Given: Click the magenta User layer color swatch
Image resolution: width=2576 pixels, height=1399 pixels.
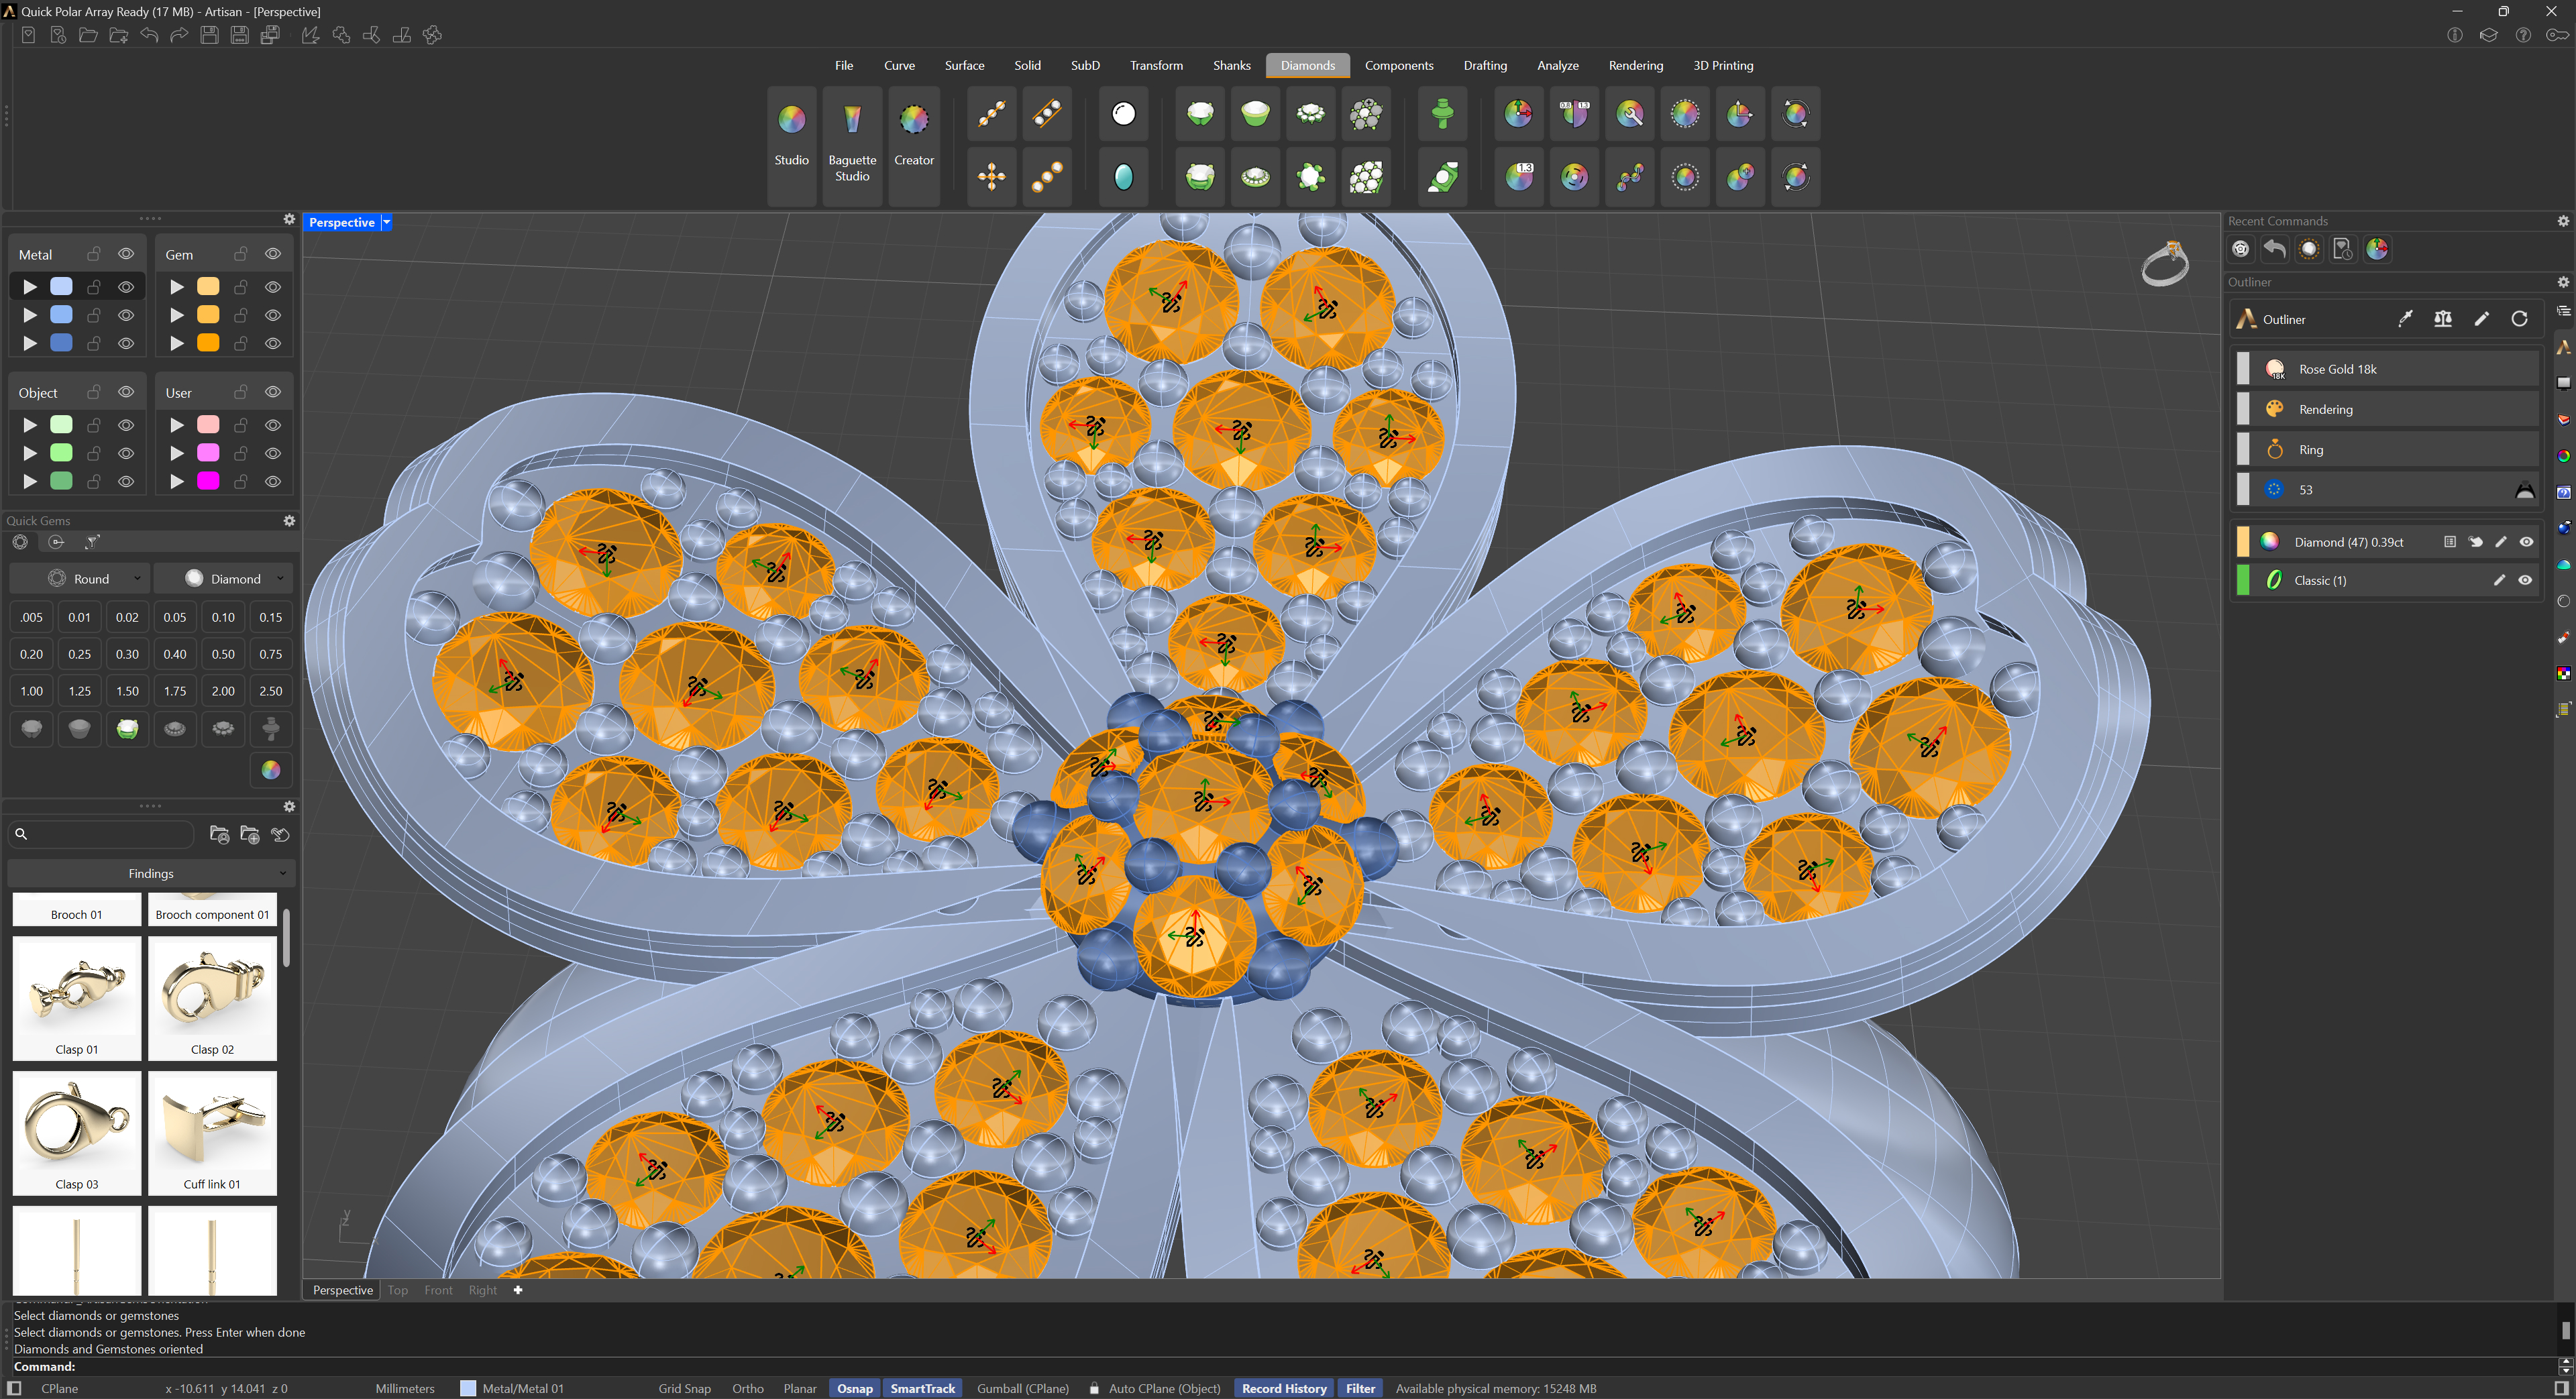Looking at the screenshot, I should (x=208, y=481).
